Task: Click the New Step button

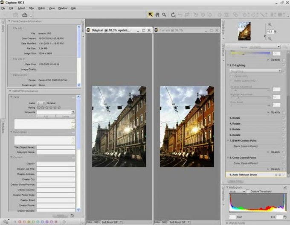Action: coord(235,181)
